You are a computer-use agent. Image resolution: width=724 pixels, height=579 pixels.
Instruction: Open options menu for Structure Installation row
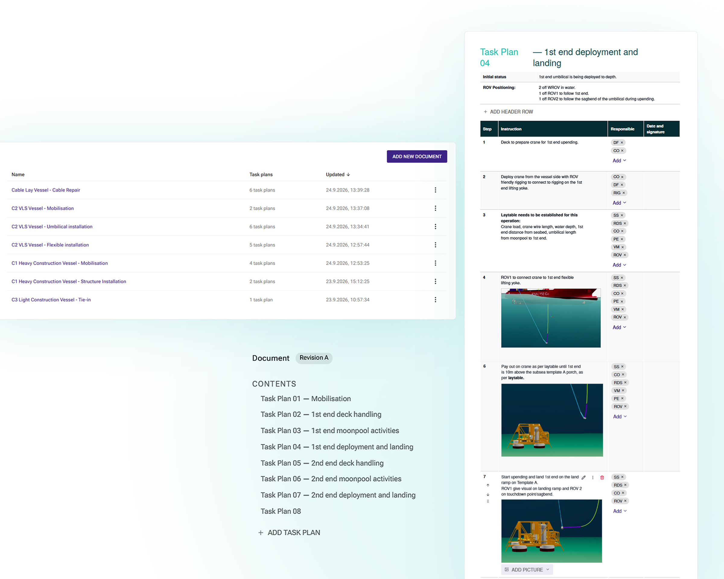(436, 282)
